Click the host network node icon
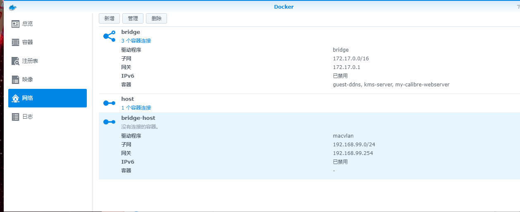520x212 pixels. pos(109,103)
